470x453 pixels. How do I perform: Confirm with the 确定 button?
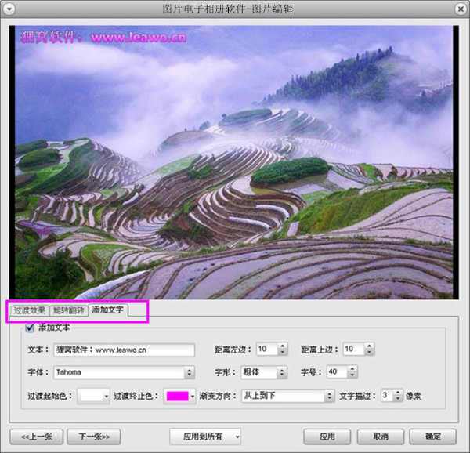coord(433,437)
